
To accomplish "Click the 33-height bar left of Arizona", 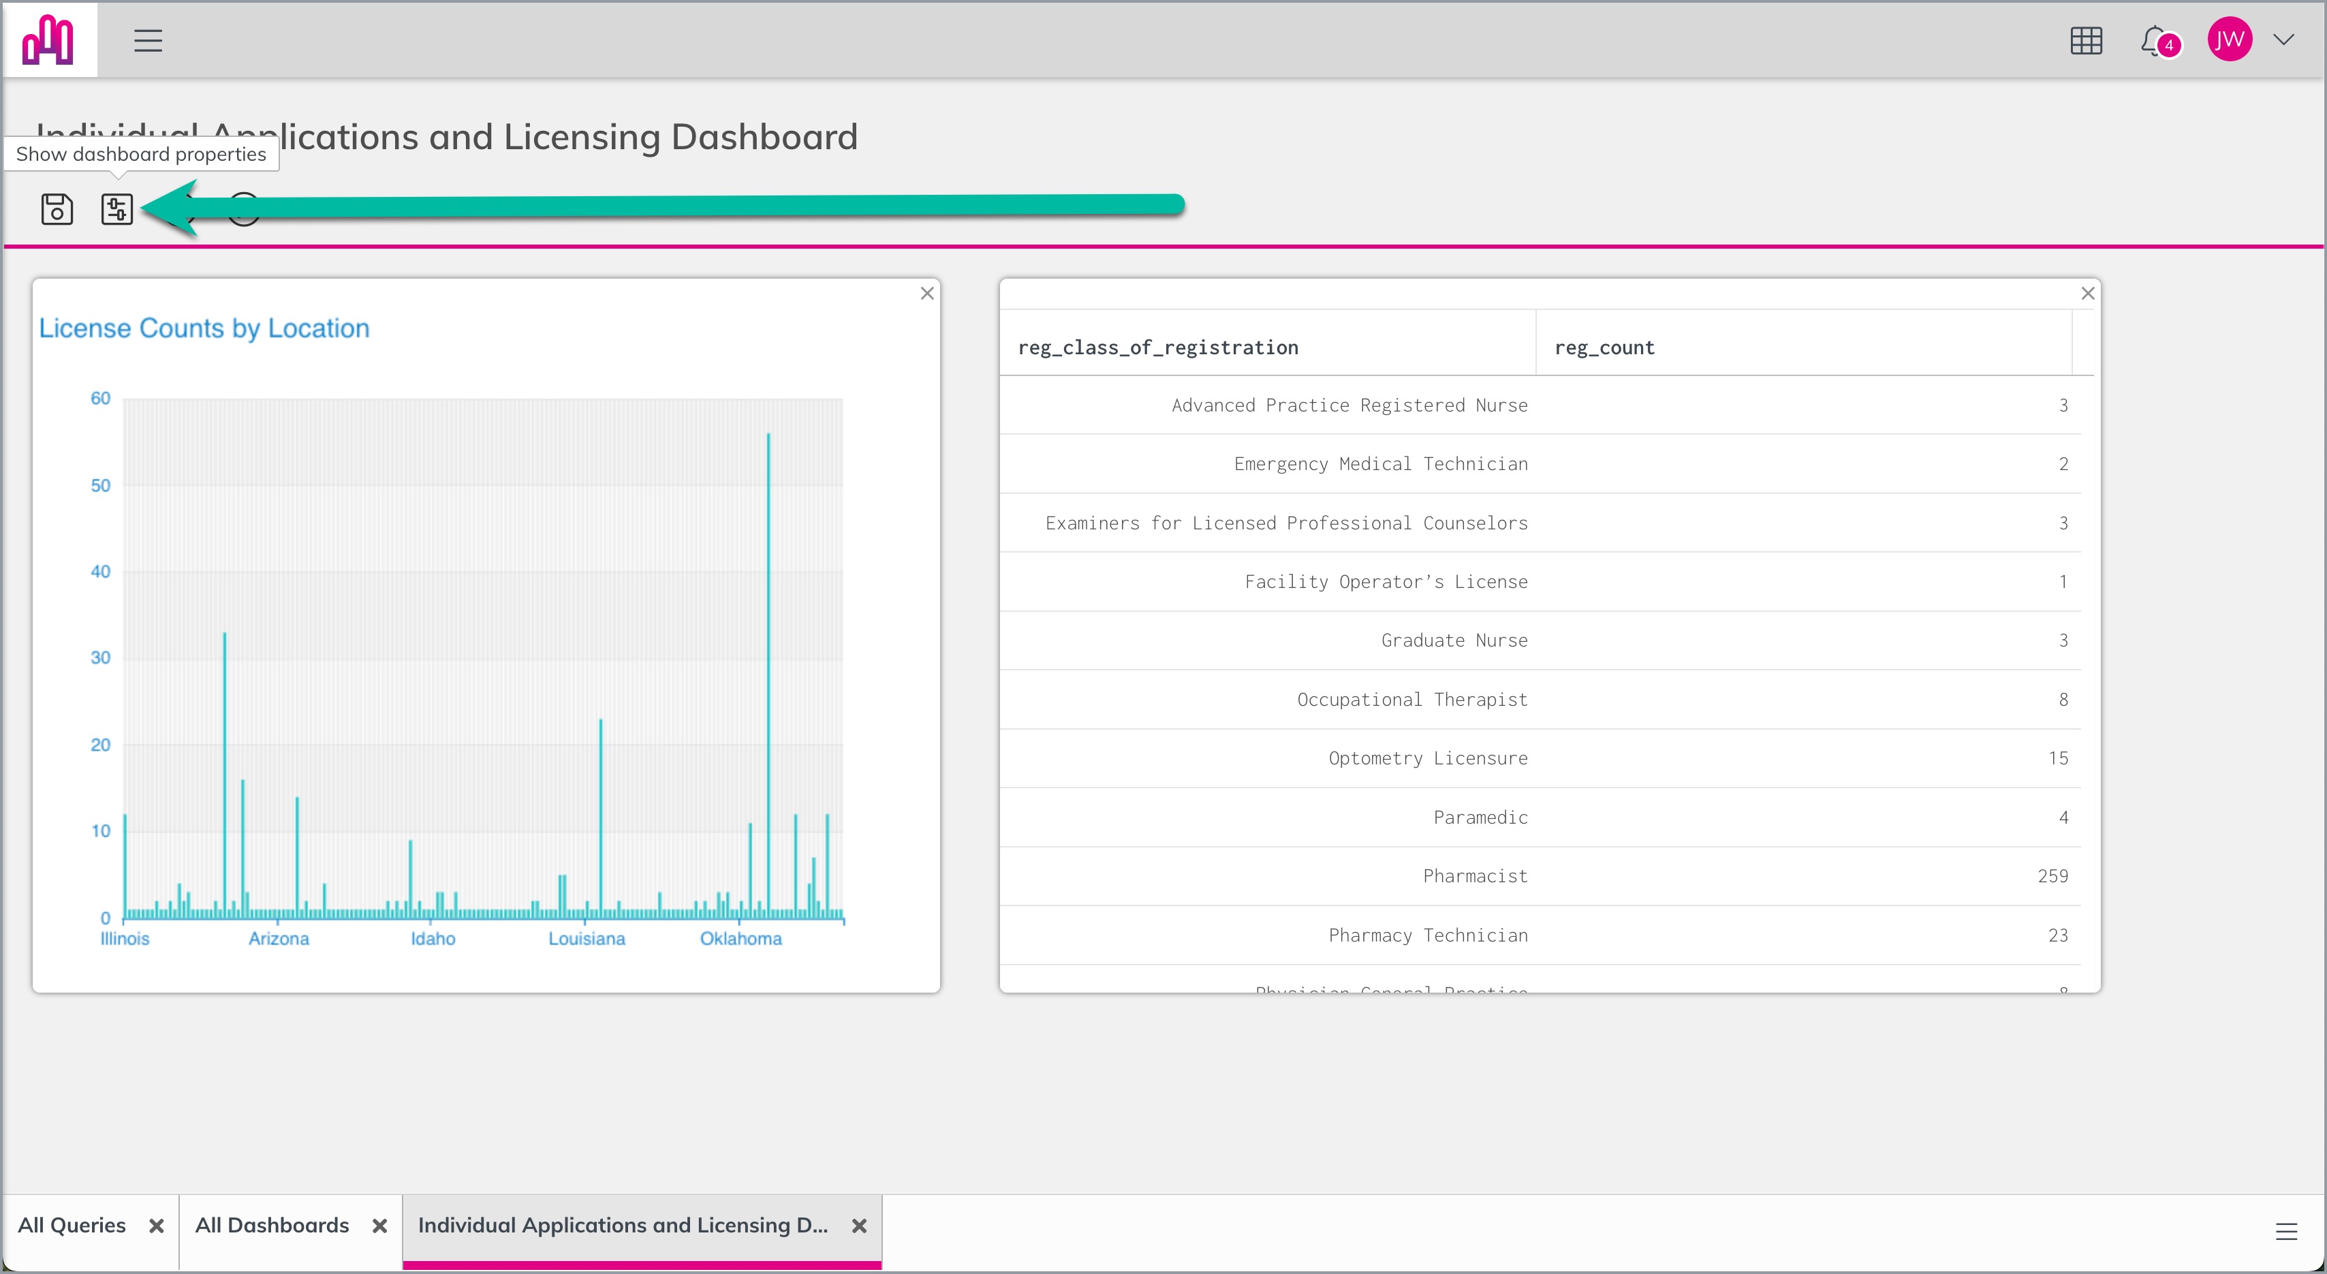I will 225,775.
